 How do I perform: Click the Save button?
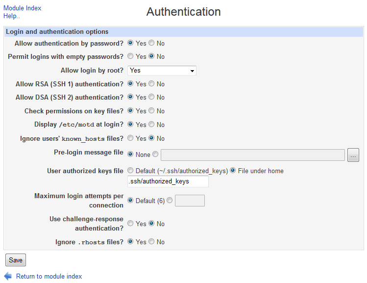[x=16, y=260]
